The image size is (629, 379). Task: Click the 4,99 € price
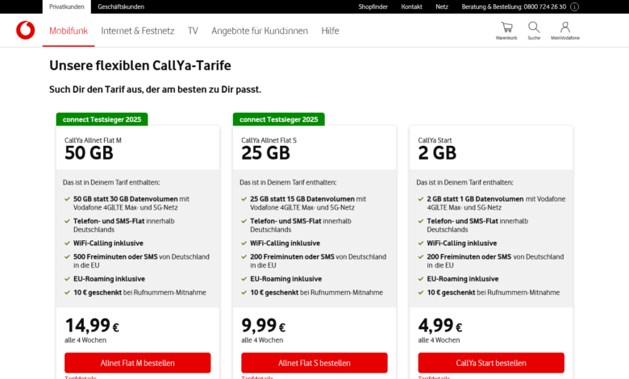pyautogui.click(x=440, y=325)
